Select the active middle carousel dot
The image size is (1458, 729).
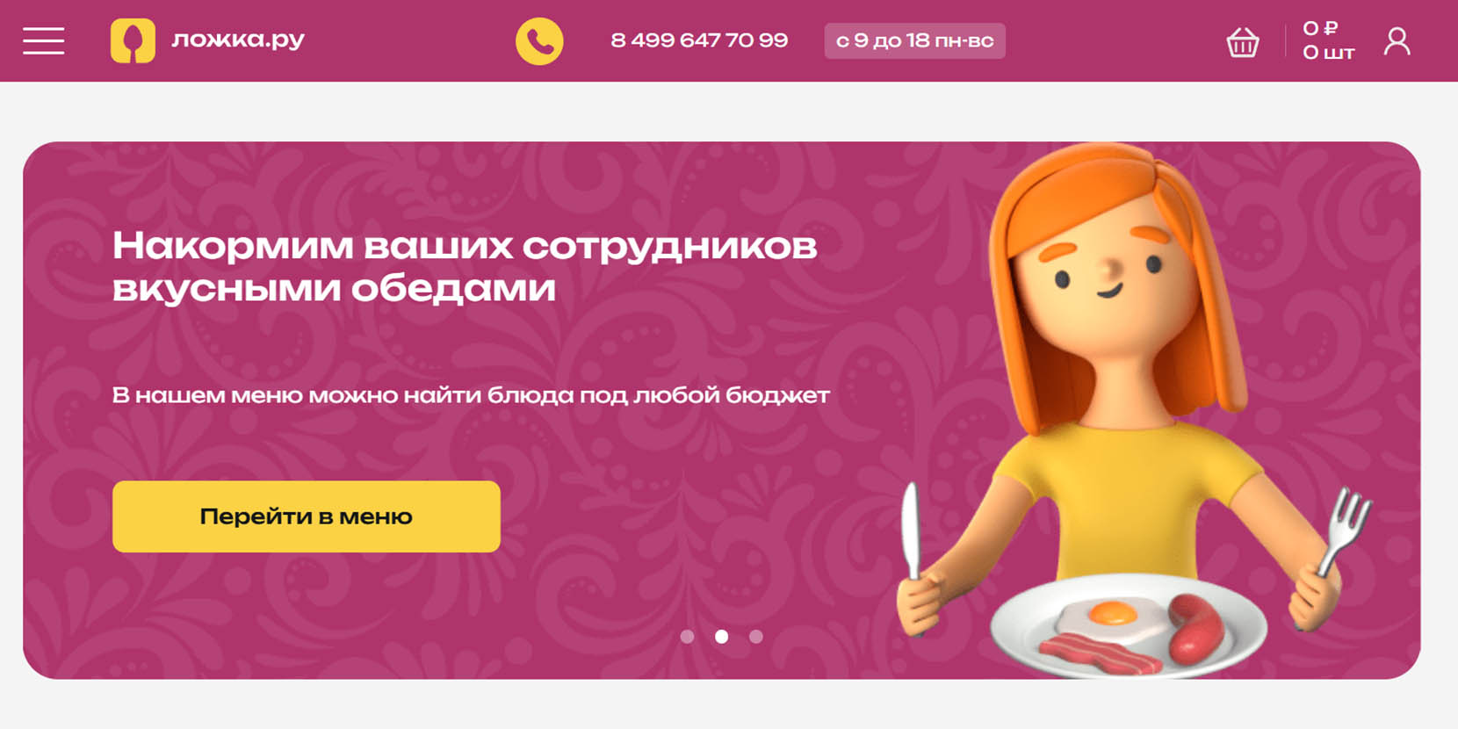tap(721, 637)
